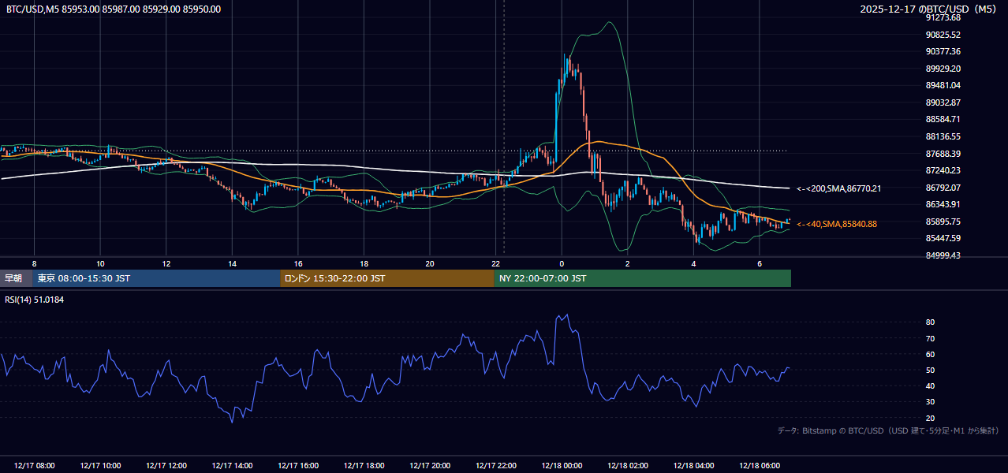Image resolution: width=1008 pixels, height=473 pixels.
Task: Select the 90377.36 price axis label
Action: click(943, 51)
